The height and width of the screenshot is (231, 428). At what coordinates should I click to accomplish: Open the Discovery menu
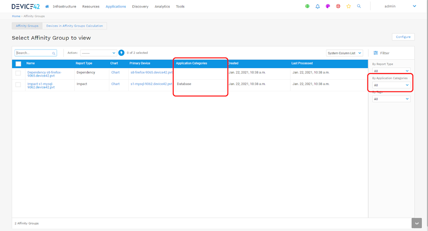click(140, 7)
